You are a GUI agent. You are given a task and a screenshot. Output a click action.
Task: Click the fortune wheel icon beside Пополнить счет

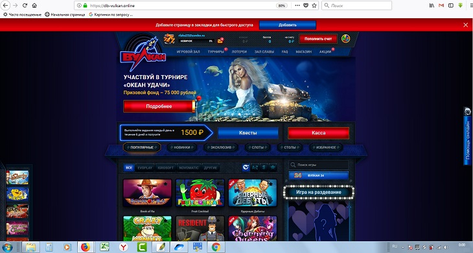[346, 39]
